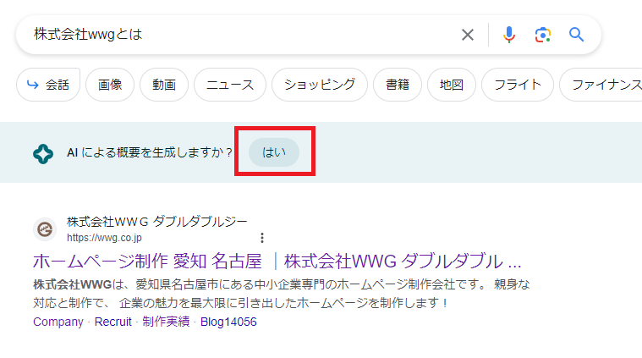Switch to the 画像 tab

110,85
